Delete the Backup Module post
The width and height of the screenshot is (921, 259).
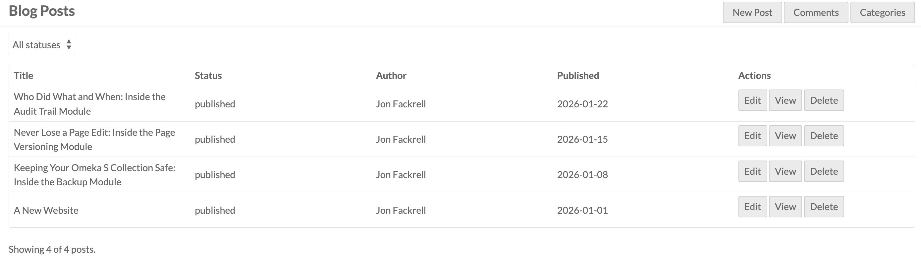[x=823, y=171]
